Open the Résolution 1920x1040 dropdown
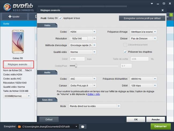This screenshot has height=131, width=174. pyautogui.click(x=83, y=38)
